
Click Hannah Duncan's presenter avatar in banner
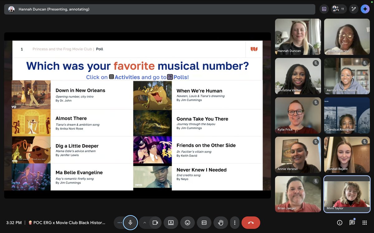(x=12, y=9)
